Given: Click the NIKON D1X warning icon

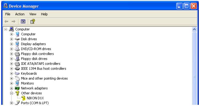Looking at the screenshot, I should (23, 98).
